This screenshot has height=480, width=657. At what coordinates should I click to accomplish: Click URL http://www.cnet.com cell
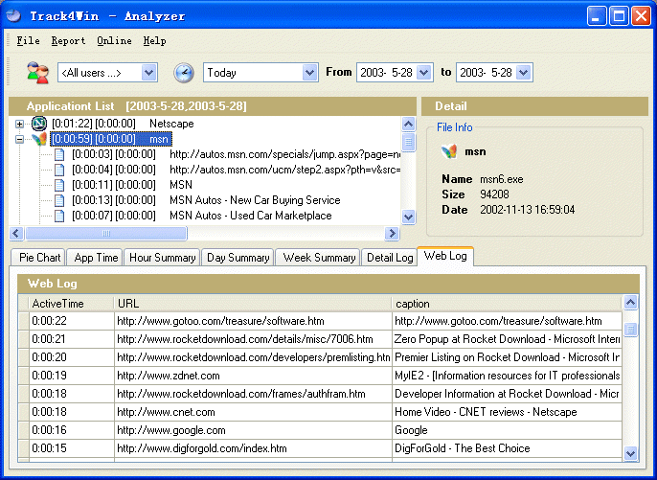[253, 412]
